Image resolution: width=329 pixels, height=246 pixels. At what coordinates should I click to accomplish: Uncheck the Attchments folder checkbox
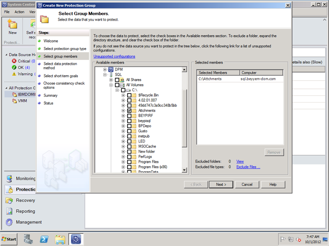[x=129, y=110]
